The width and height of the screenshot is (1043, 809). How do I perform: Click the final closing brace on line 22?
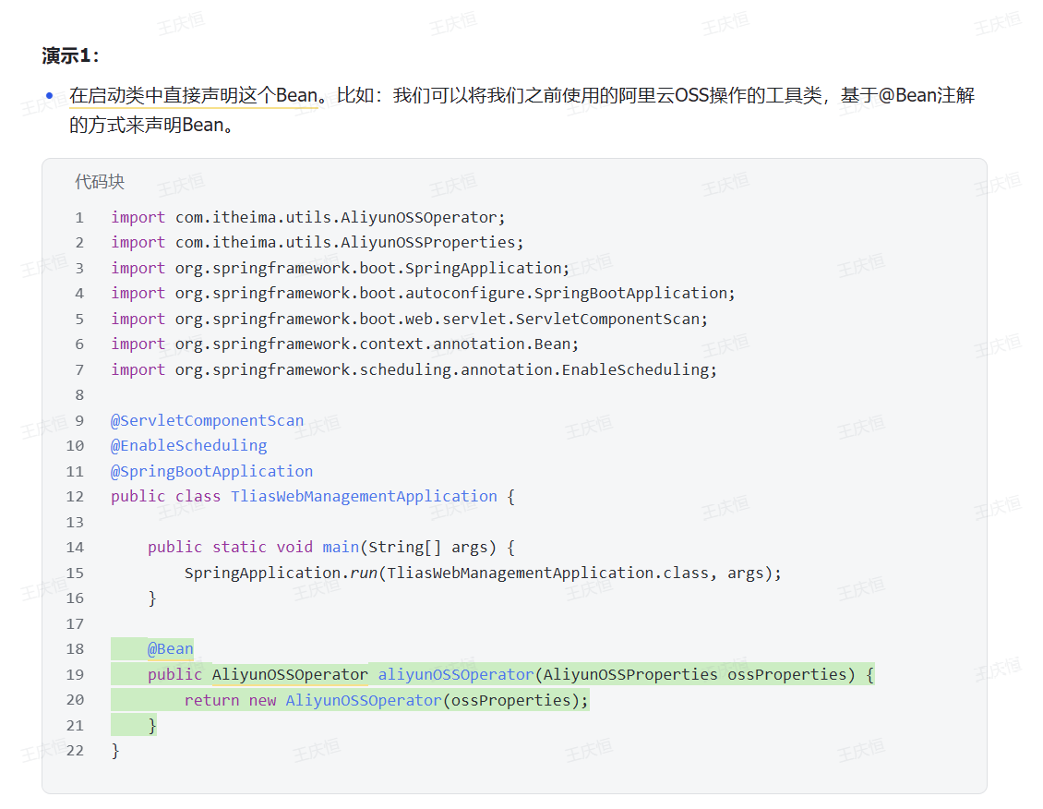[115, 750]
